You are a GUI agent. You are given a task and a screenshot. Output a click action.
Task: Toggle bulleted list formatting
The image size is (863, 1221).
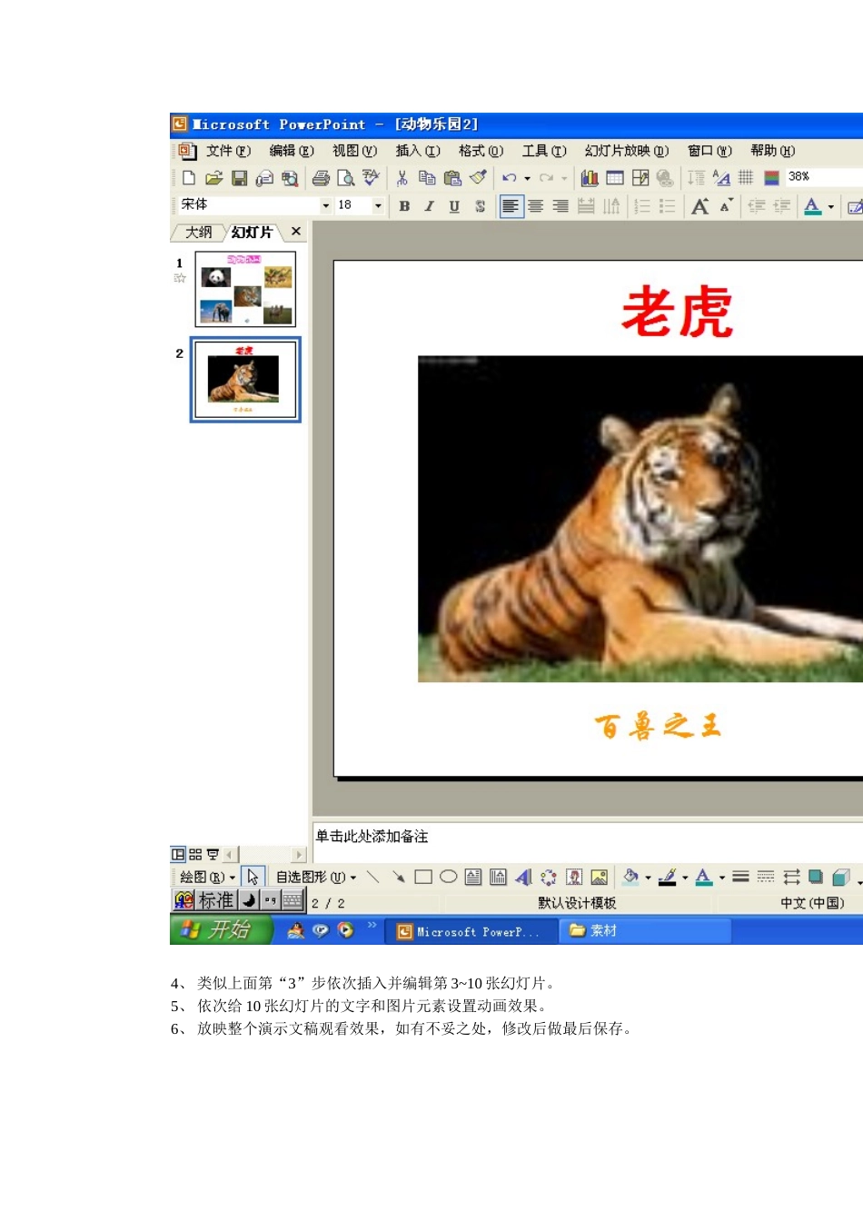click(x=668, y=206)
